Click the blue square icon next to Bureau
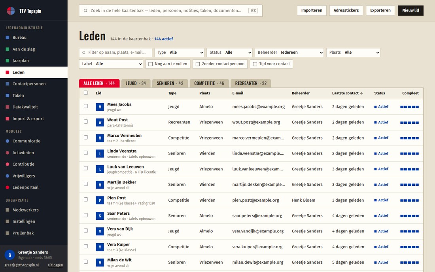435x272 pixels. tap(8, 38)
